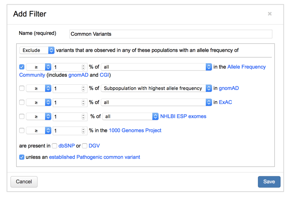
Task: Click the stepper arrows on gnomAD percent field
Action: coord(83,88)
